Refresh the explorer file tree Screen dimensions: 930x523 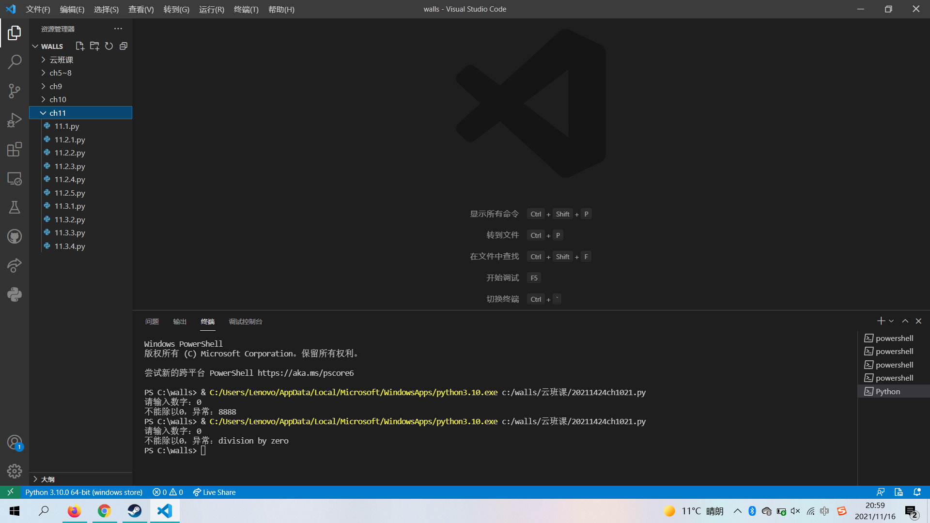pos(109,46)
